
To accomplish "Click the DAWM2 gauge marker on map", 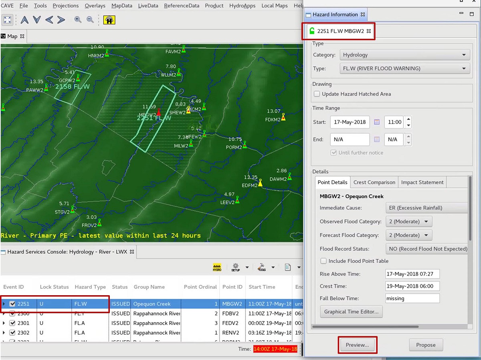I will 290,176.
